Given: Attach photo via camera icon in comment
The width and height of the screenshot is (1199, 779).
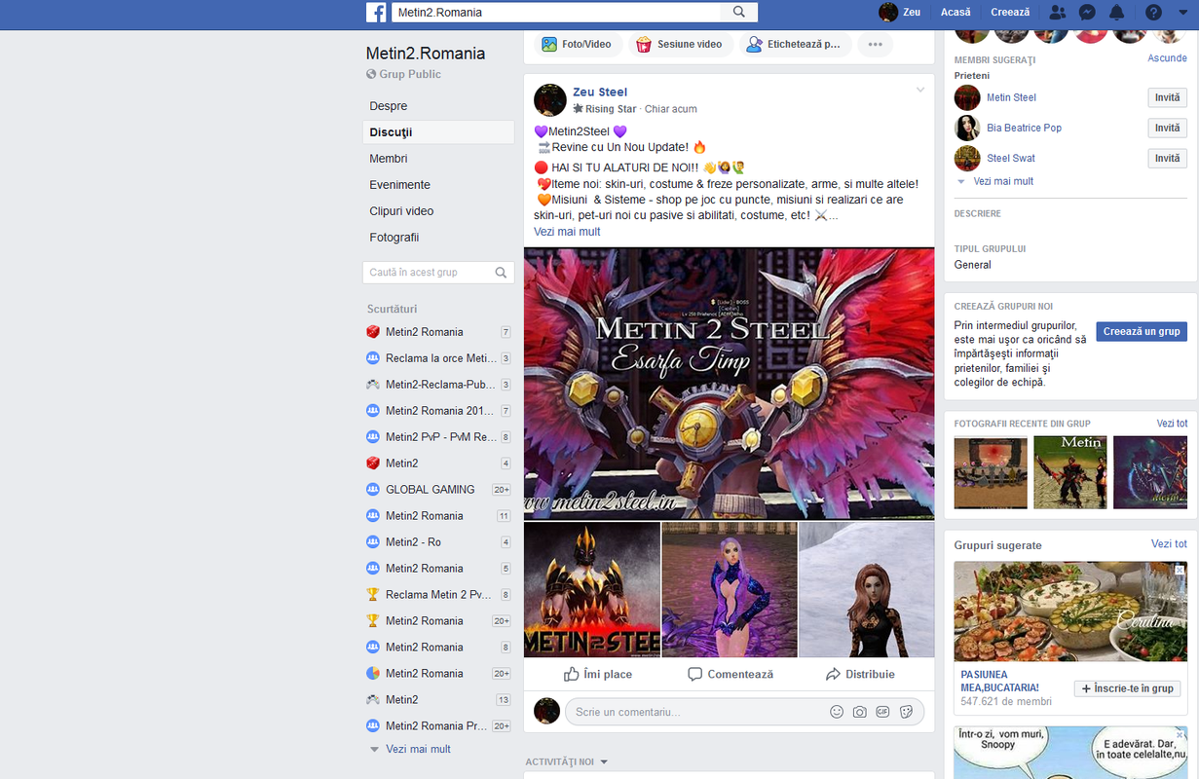Looking at the screenshot, I should tap(860, 712).
